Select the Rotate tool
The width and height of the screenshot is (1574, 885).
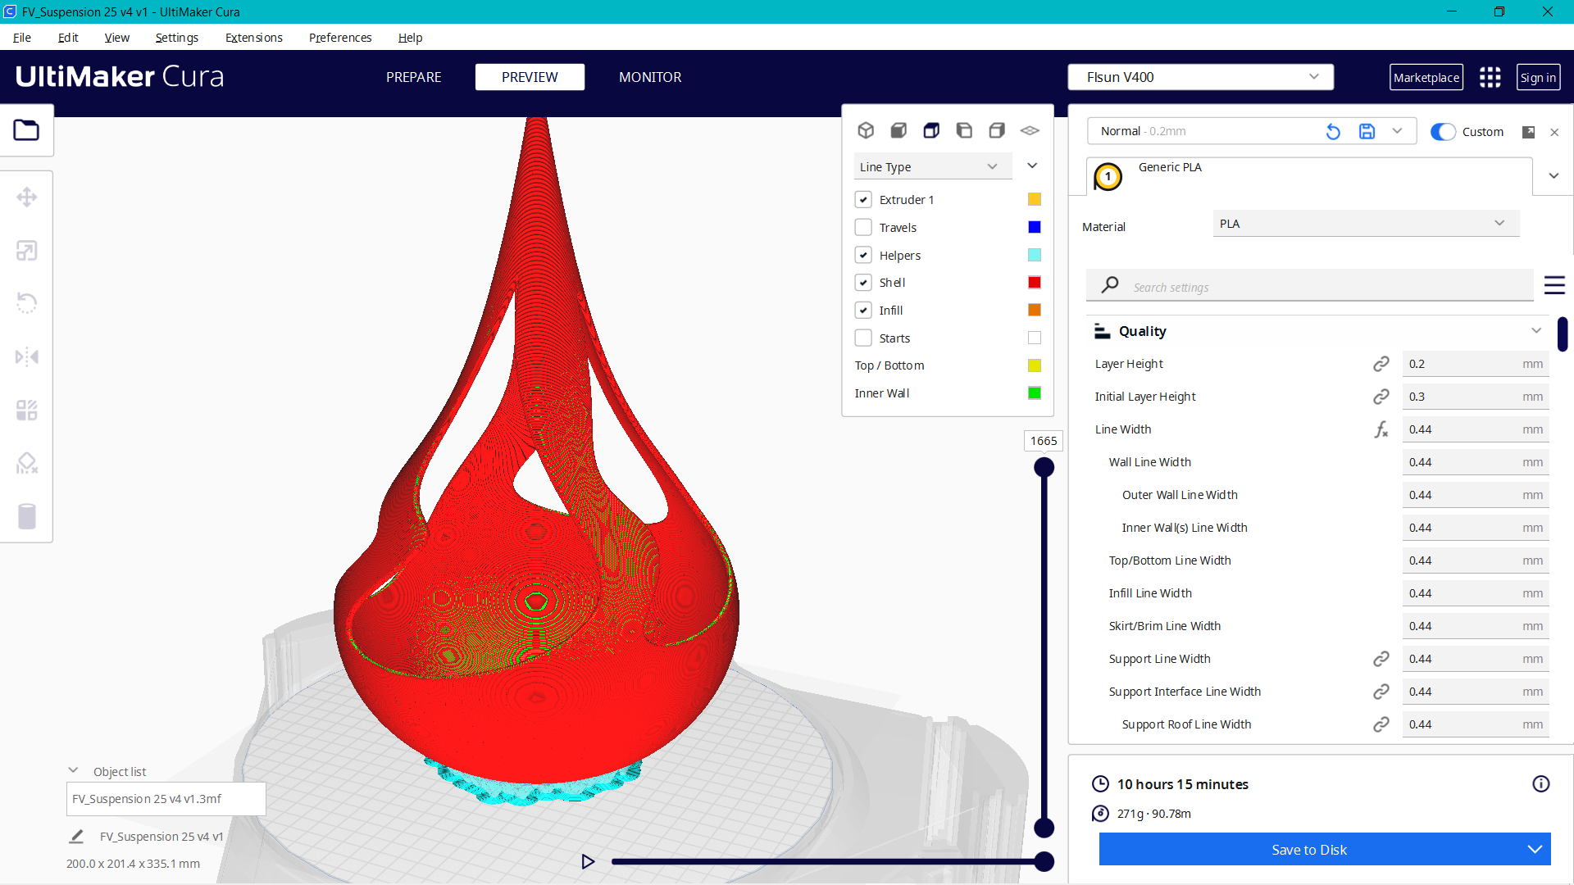pos(27,303)
